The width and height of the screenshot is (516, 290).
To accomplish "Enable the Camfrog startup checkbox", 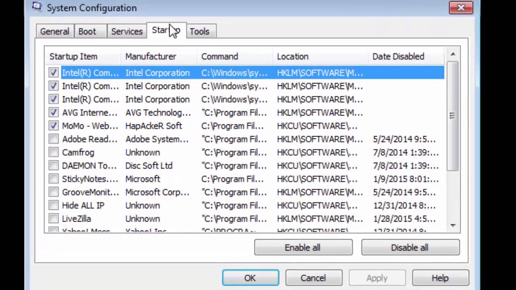I will tap(53, 152).
